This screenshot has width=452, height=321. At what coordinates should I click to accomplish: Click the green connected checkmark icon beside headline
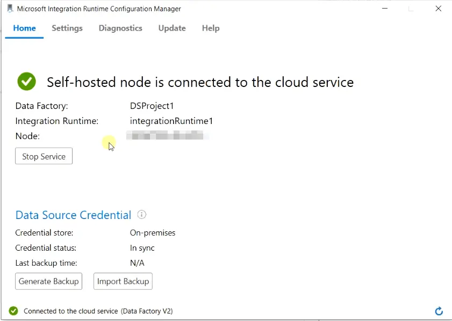(x=26, y=81)
